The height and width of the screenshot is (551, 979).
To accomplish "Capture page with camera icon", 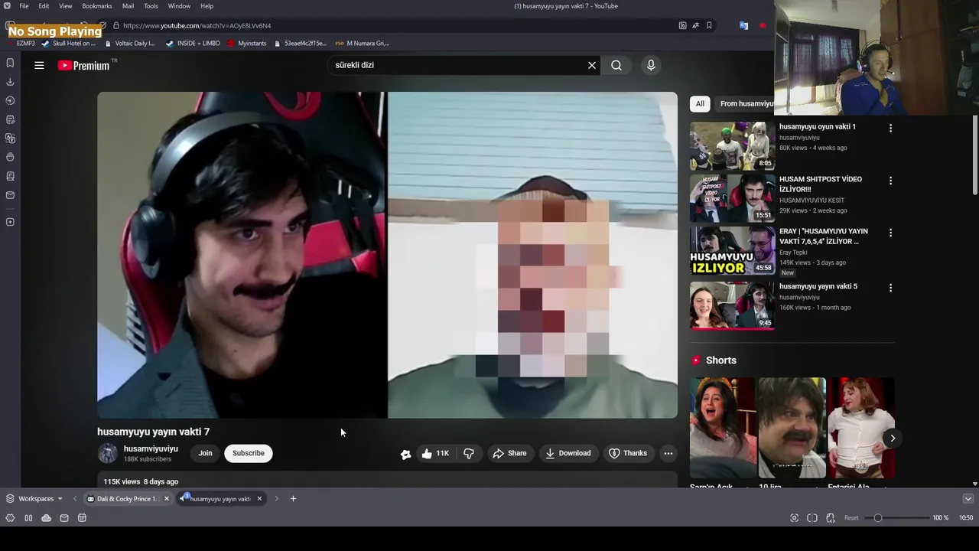I will point(794,518).
